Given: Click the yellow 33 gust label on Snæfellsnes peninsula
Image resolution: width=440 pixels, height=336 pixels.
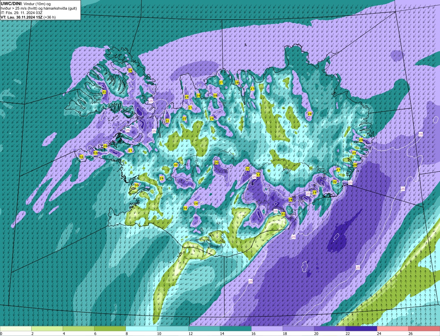Looking at the screenshot, I should point(95,153).
